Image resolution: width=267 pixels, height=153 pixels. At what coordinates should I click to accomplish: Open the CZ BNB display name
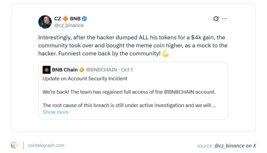[68, 19]
